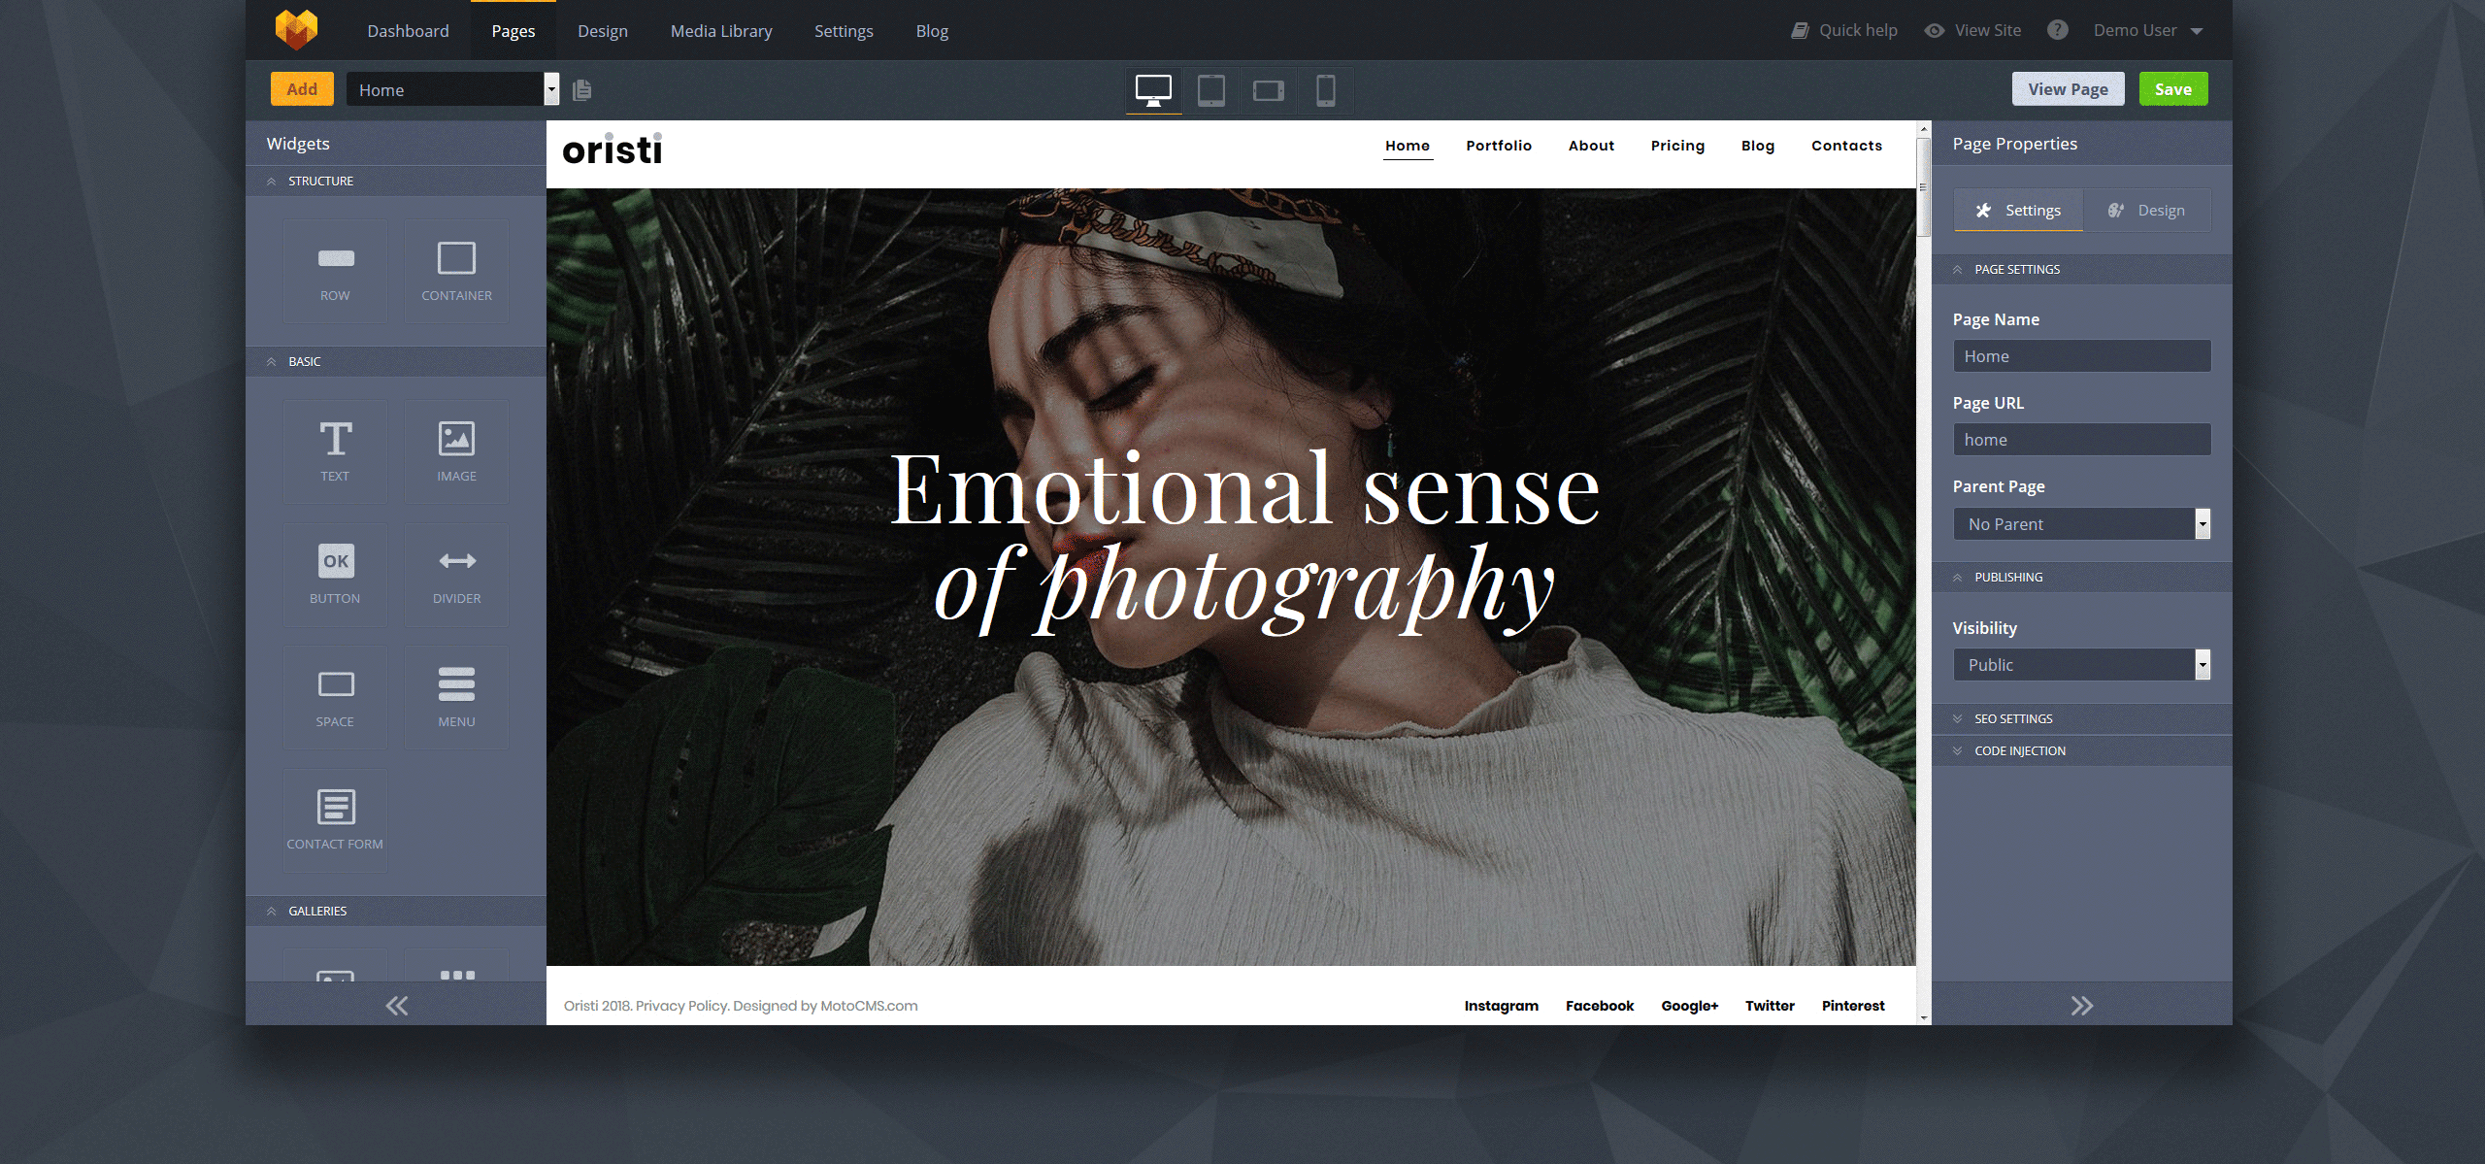Switch to tablet landscape preview
Screen dimensions: 2485x1164
point(1268,90)
